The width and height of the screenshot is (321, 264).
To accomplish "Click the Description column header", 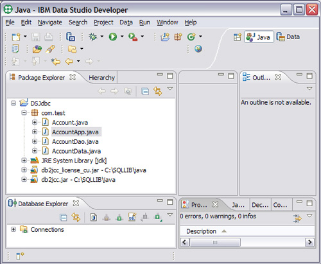I will tap(201, 231).
